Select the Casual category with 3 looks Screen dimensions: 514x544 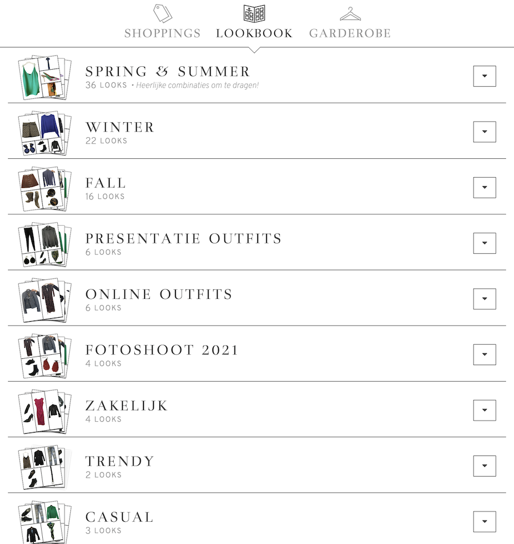tap(119, 516)
